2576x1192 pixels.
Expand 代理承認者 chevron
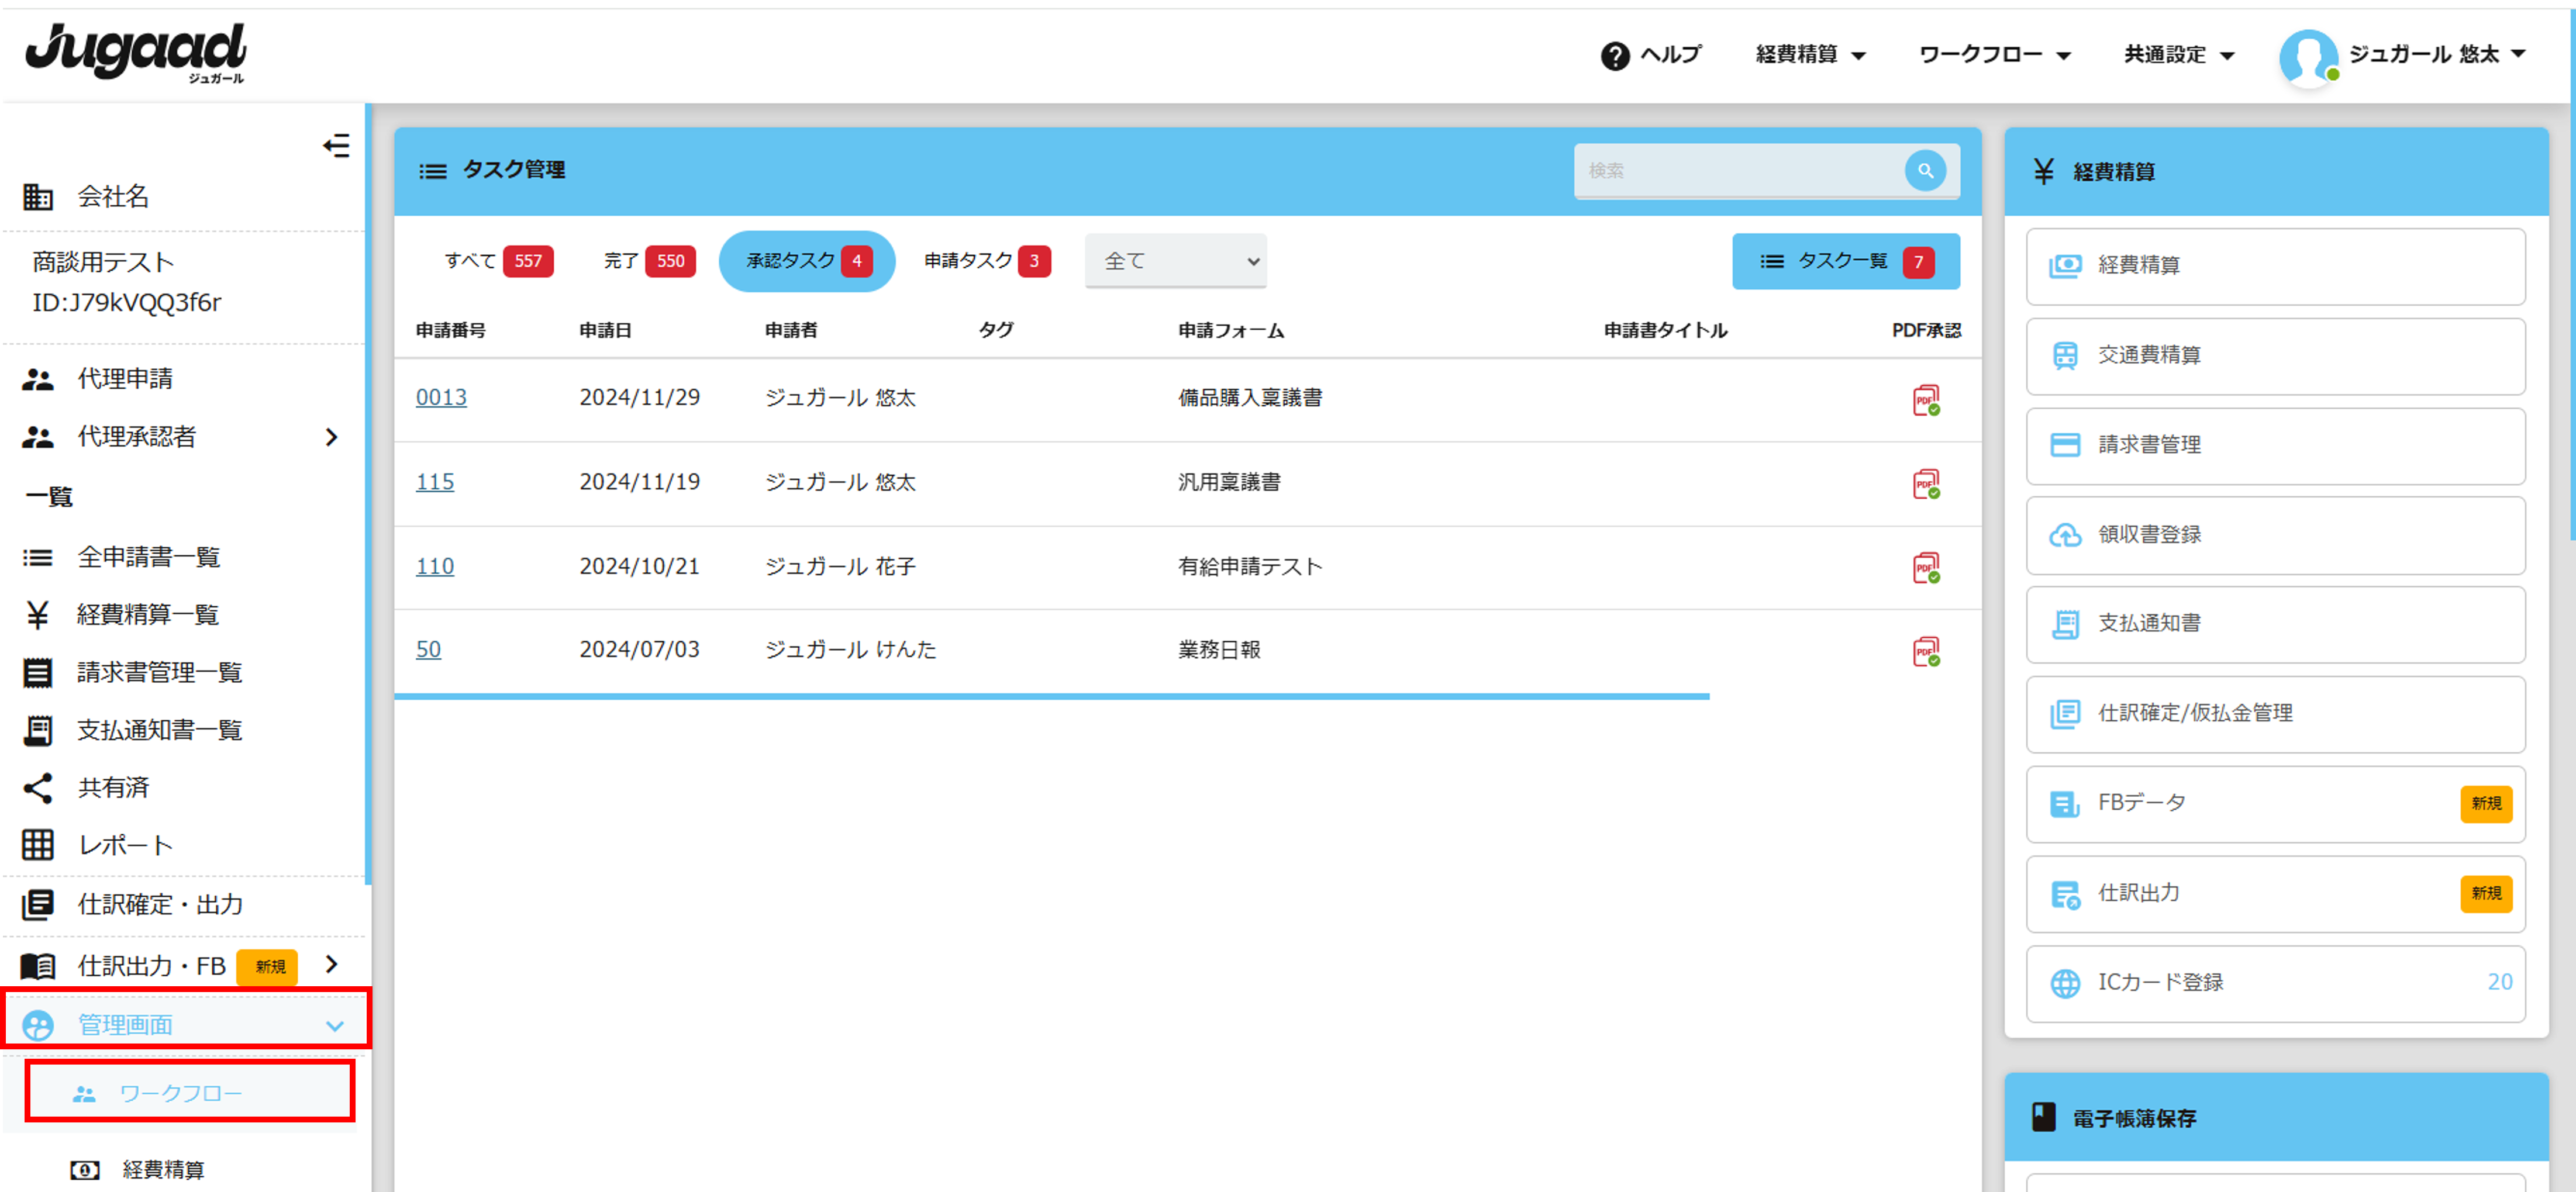(x=332, y=437)
